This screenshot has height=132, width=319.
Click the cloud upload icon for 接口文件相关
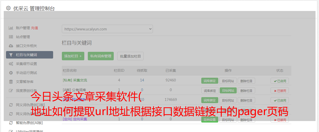11,46
